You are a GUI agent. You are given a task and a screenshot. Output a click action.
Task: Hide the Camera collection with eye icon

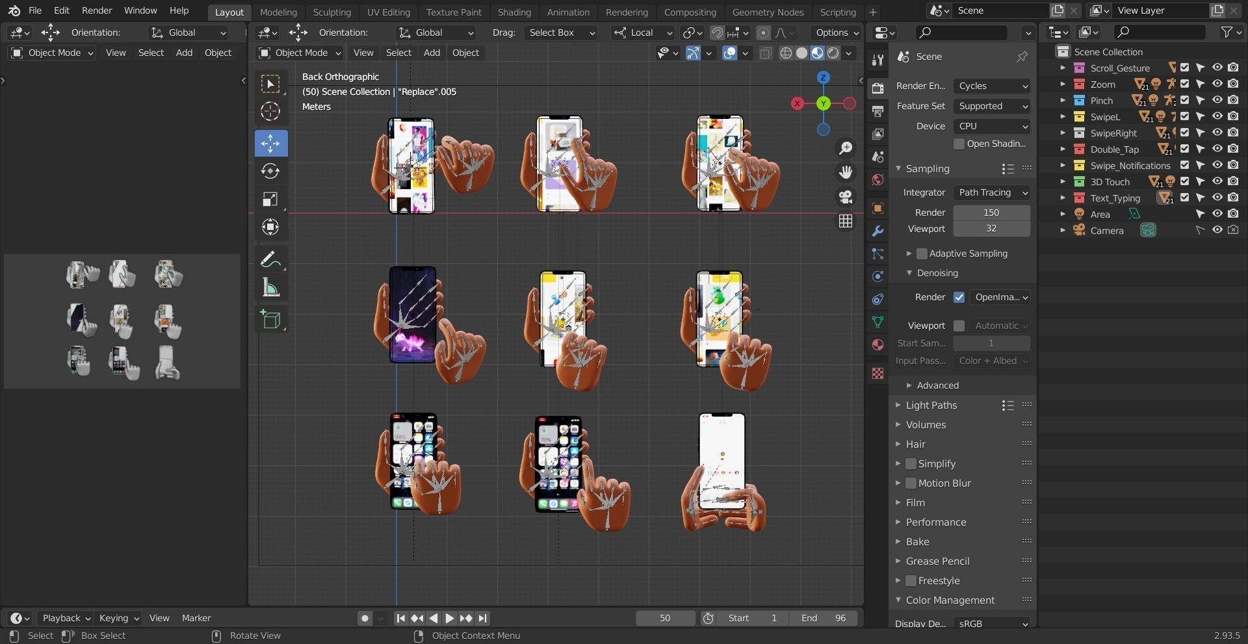1217,230
